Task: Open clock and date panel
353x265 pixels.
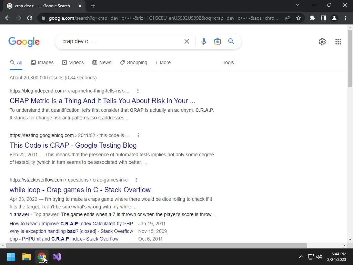Action: coord(336,257)
